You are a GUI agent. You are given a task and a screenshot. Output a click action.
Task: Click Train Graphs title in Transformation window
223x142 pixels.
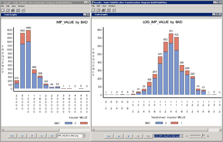(101, 14)
